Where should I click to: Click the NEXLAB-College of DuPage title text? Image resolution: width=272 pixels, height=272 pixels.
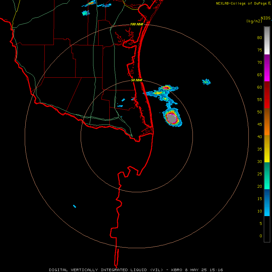pos(241,3)
